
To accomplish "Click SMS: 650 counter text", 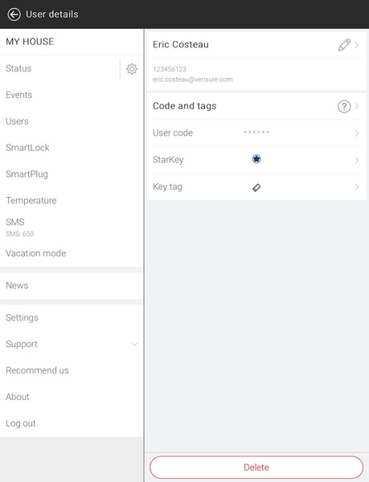I will click(x=19, y=234).
